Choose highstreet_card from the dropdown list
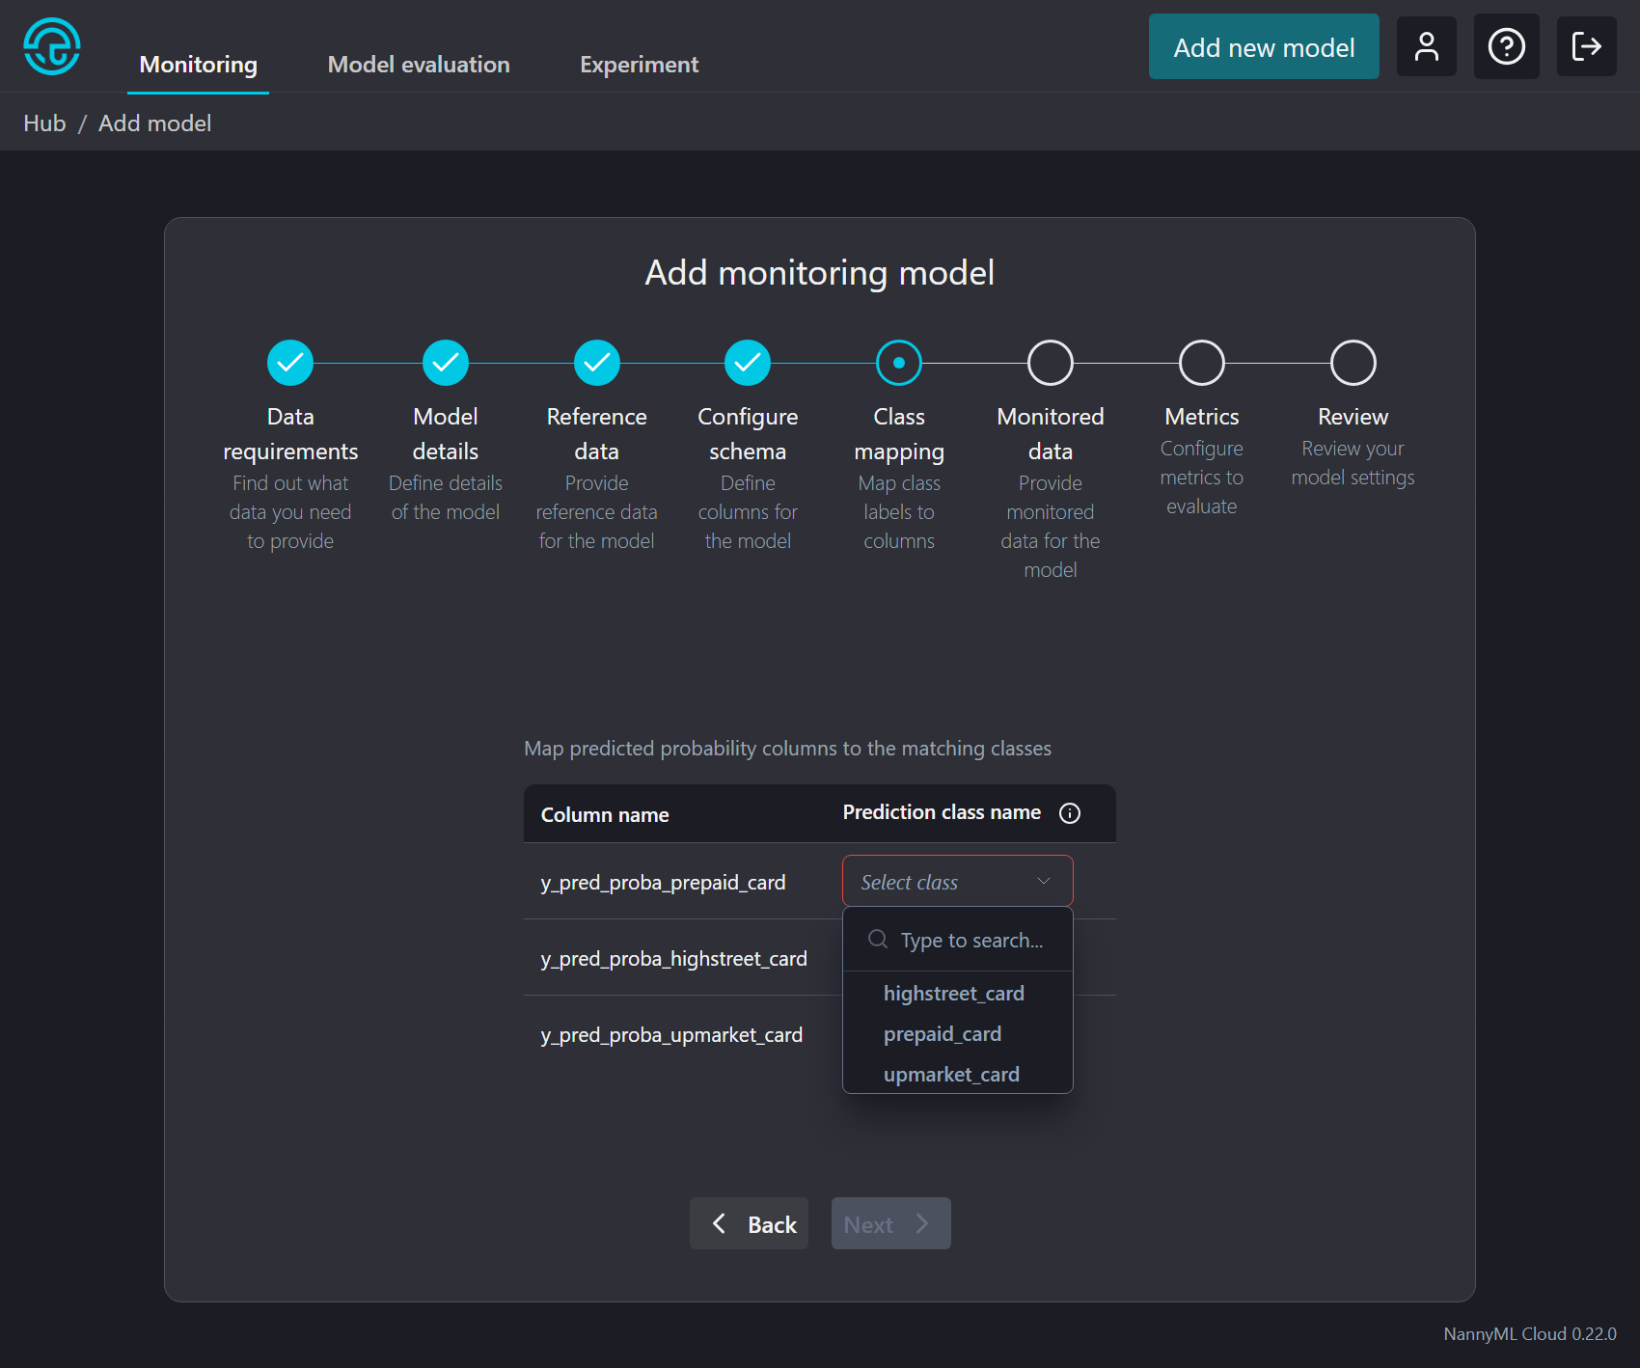This screenshot has height=1368, width=1640. tap(953, 994)
